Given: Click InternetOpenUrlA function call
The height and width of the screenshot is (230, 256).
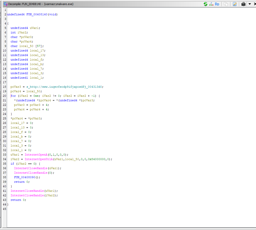Looking at the screenshot, I should click(39, 159).
